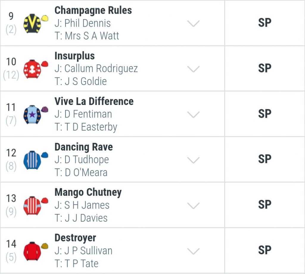The height and width of the screenshot is (274, 305).
Task: Expand Vive La Difference details chevron
Action: coord(193,114)
